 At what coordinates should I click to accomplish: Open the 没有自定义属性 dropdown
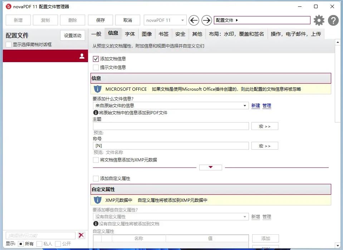pos(171,216)
